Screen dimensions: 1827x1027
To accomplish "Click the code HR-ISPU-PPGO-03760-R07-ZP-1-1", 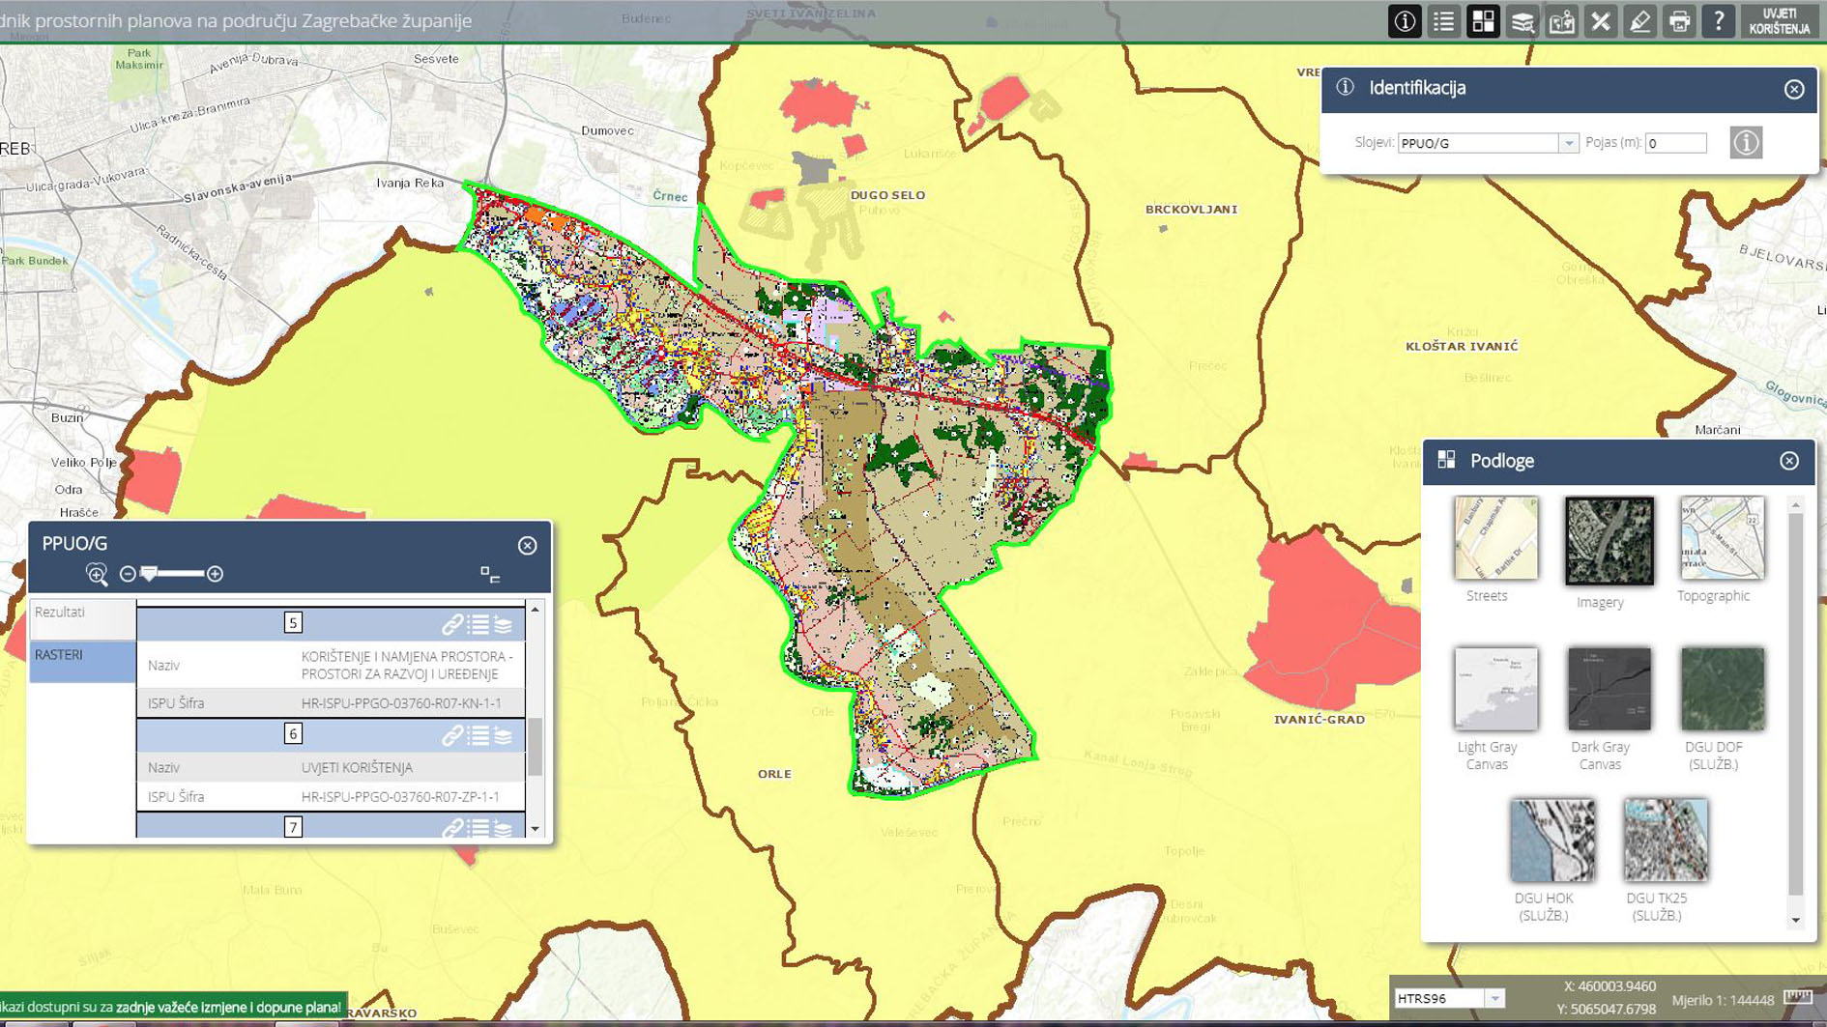I will pos(400,797).
